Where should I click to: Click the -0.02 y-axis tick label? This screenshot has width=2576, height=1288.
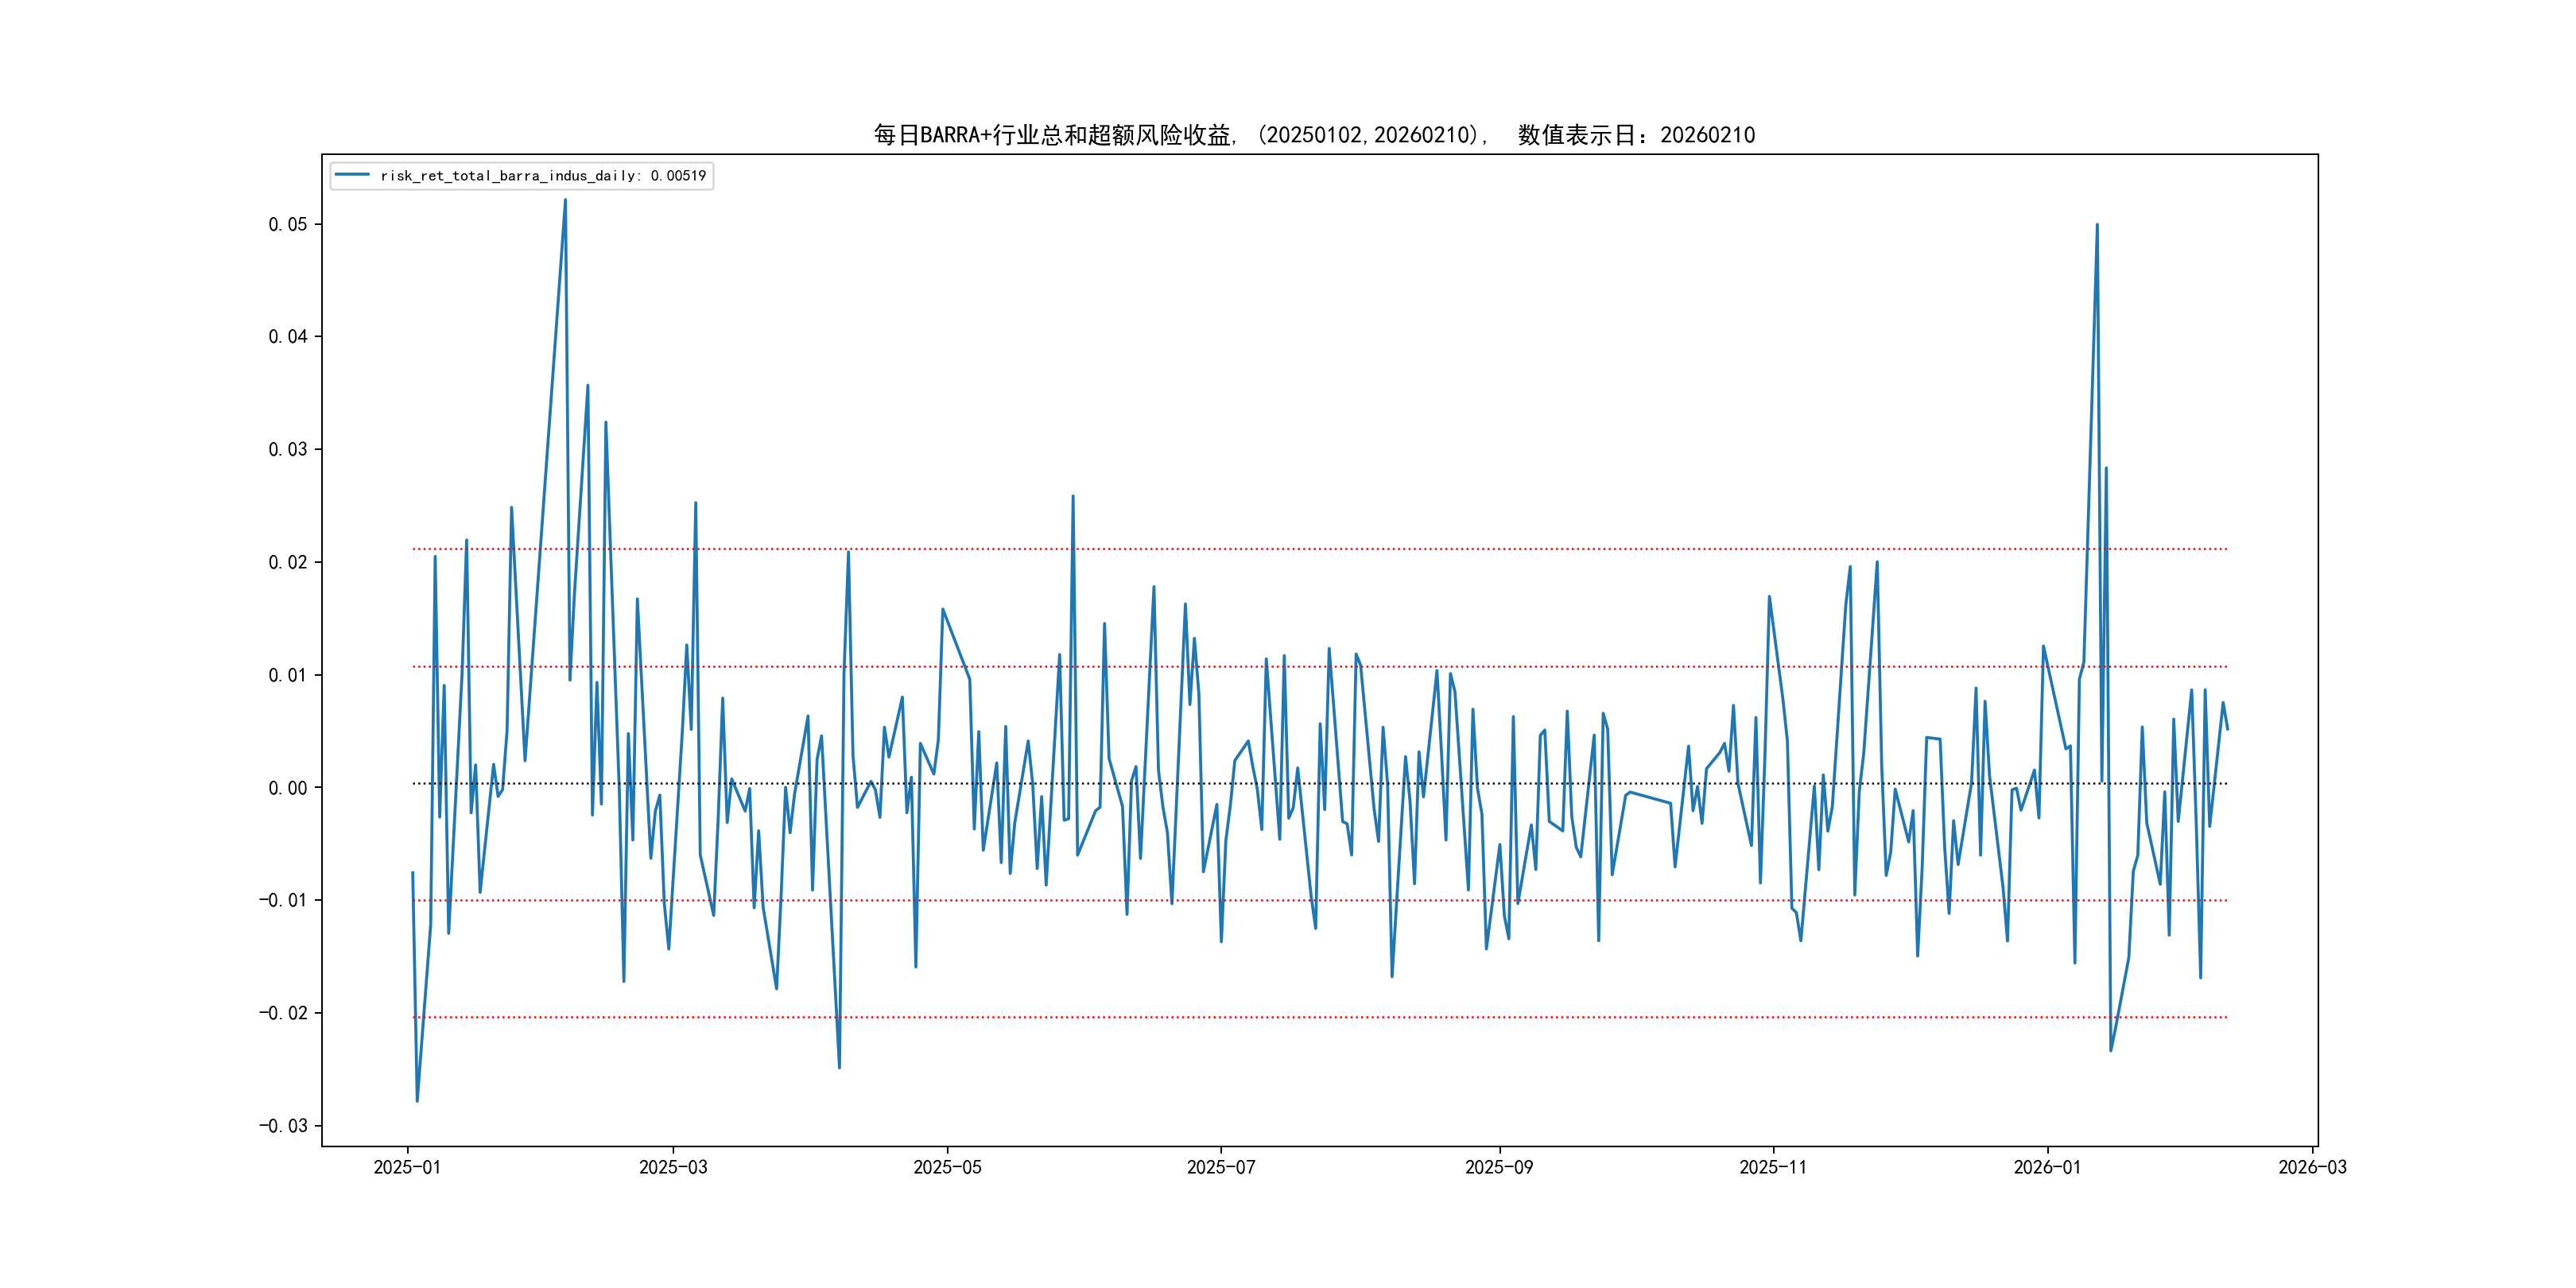(283, 1013)
